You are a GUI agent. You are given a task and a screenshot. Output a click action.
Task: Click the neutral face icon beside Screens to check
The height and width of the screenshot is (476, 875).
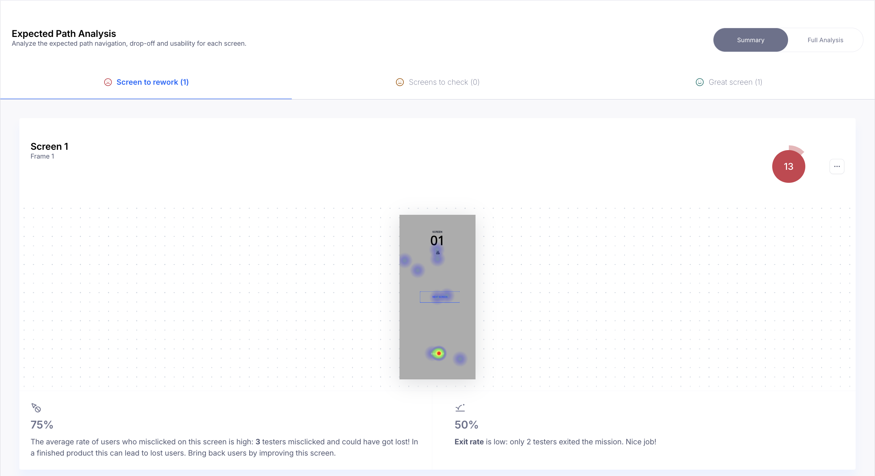tap(400, 82)
